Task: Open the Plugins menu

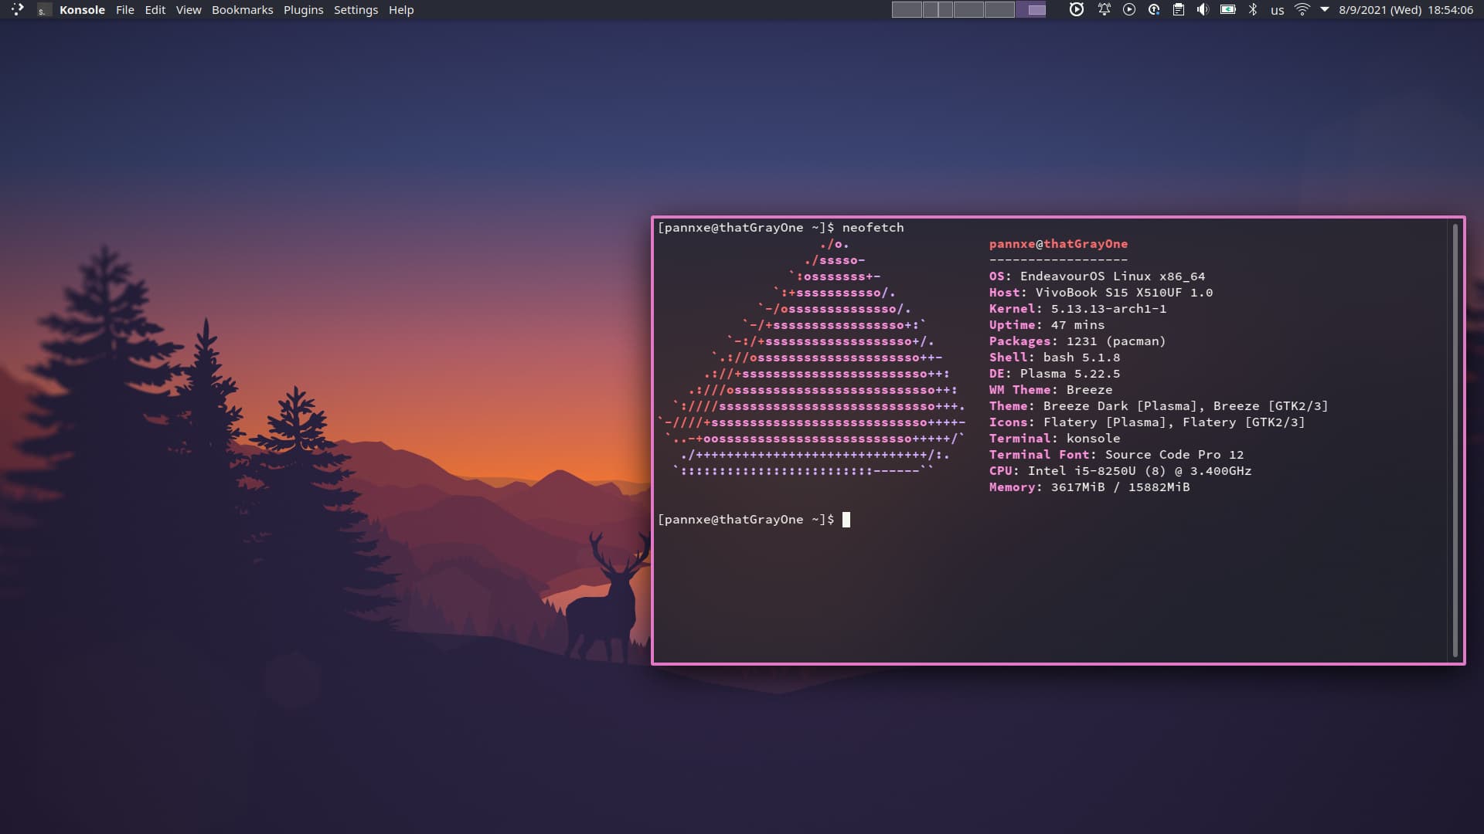Action: pos(304,10)
